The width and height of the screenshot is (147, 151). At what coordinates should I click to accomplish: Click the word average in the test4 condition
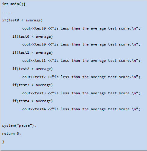(43, 101)
